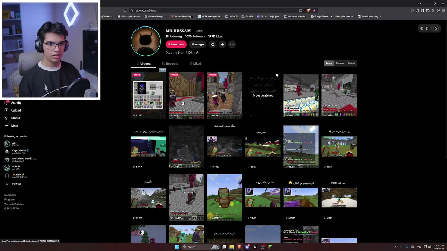Open Google Sheets bookmark
The height and width of the screenshot is (251, 447).
coord(320,16)
